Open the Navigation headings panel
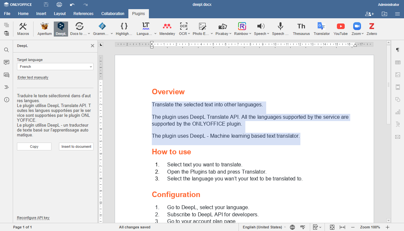Screen dimensions: 404x231 [7, 87]
